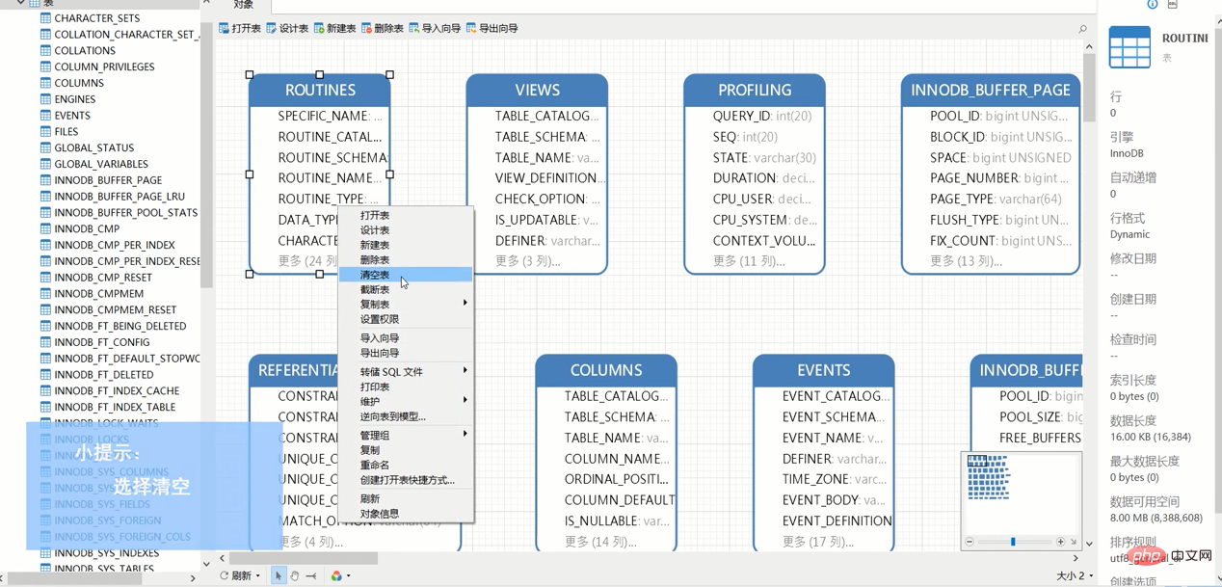This screenshot has height=587, width=1222.
Task: Click the horizontal scrollbar under the diagram
Action: point(304,558)
